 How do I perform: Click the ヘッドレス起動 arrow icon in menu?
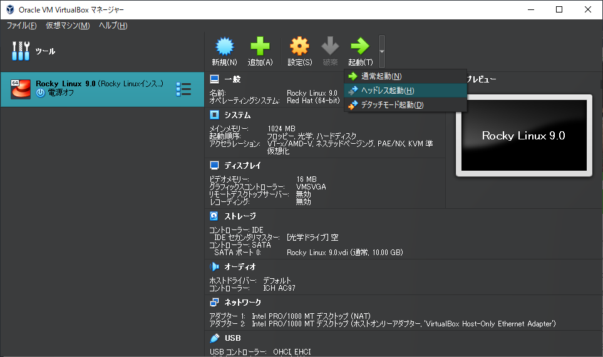(x=353, y=91)
